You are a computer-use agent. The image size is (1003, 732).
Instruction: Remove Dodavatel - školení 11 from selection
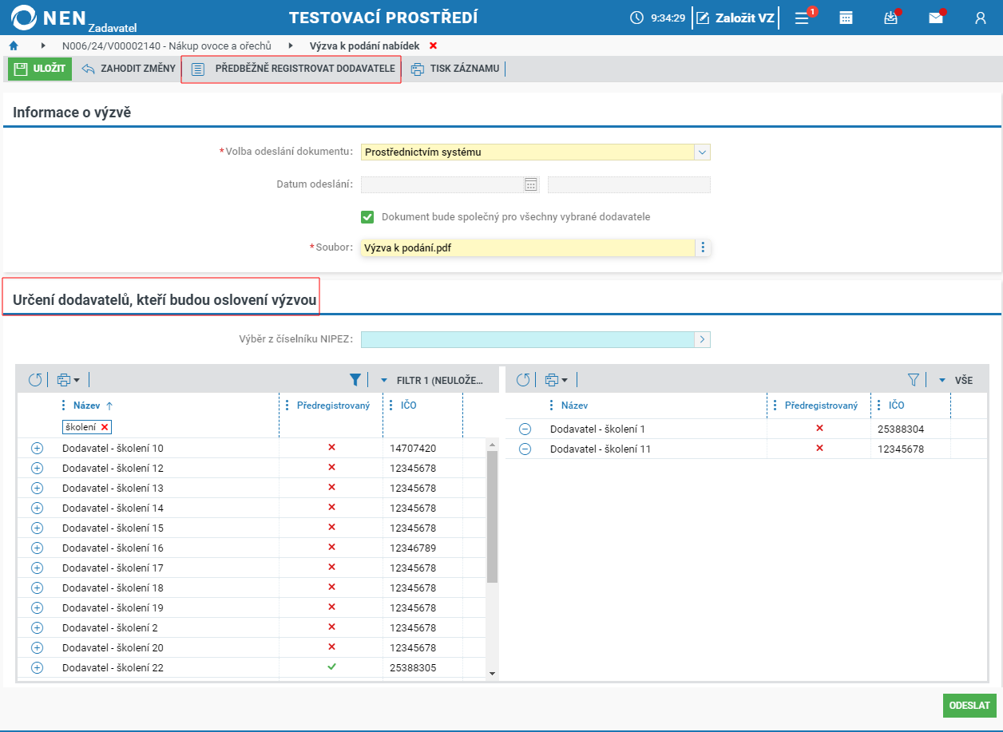pos(525,449)
